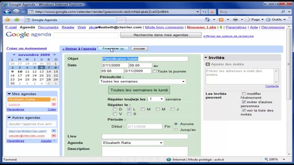This screenshot has width=294, height=165.
Task: Open Loisirs calendar options arrow
Action: coord(54,104)
